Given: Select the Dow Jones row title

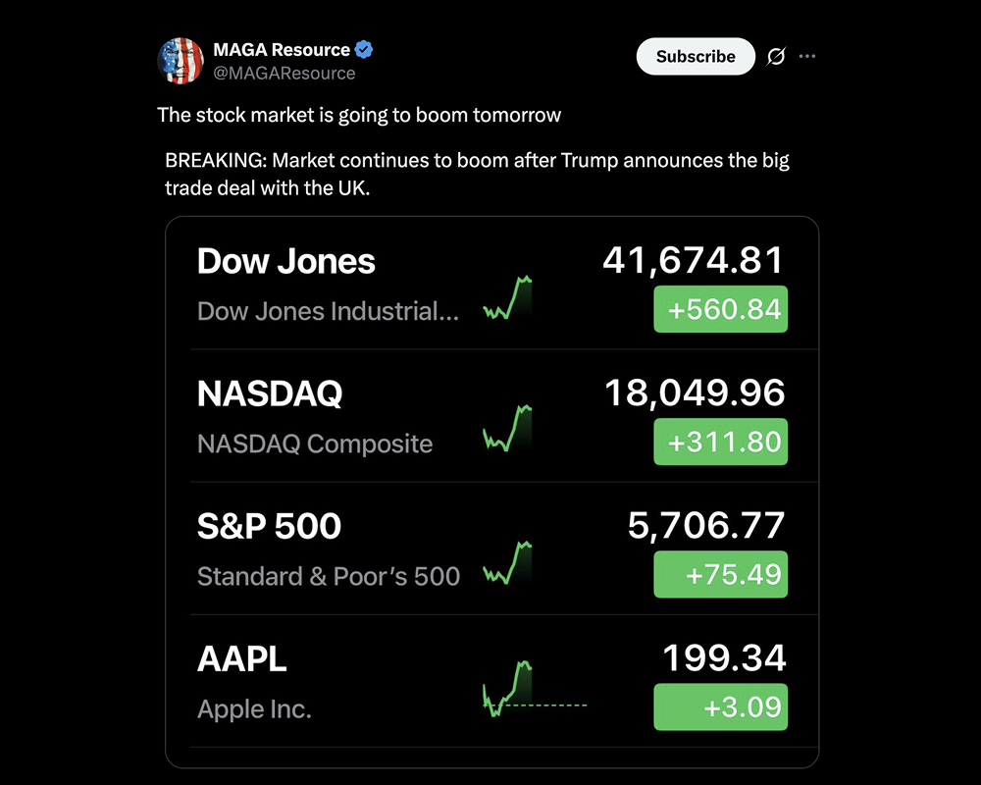Looking at the screenshot, I should (x=285, y=261).
